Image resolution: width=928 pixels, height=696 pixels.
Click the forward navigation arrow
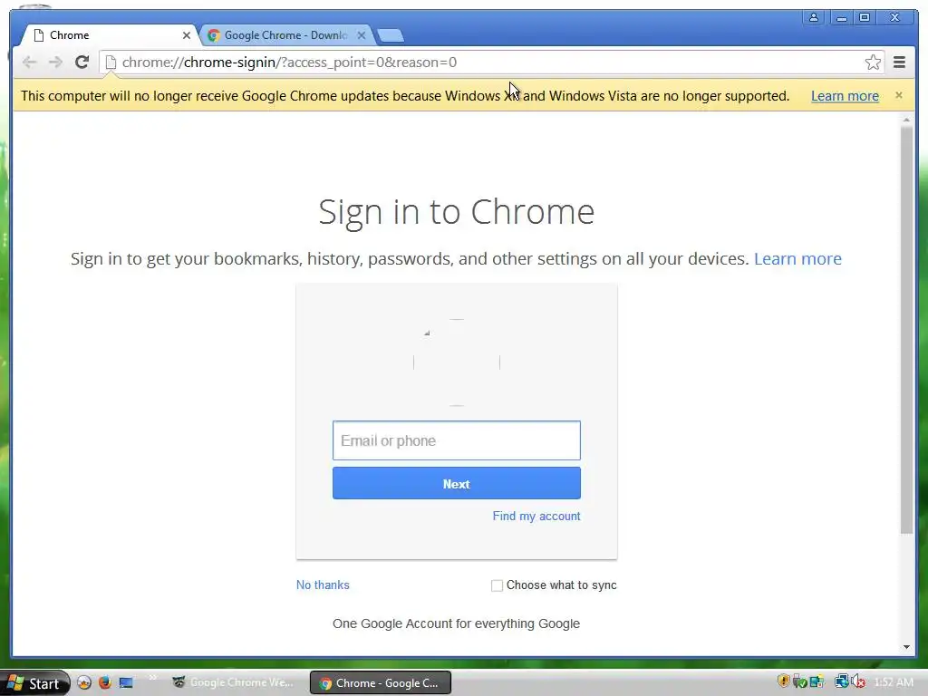[55, 63]
